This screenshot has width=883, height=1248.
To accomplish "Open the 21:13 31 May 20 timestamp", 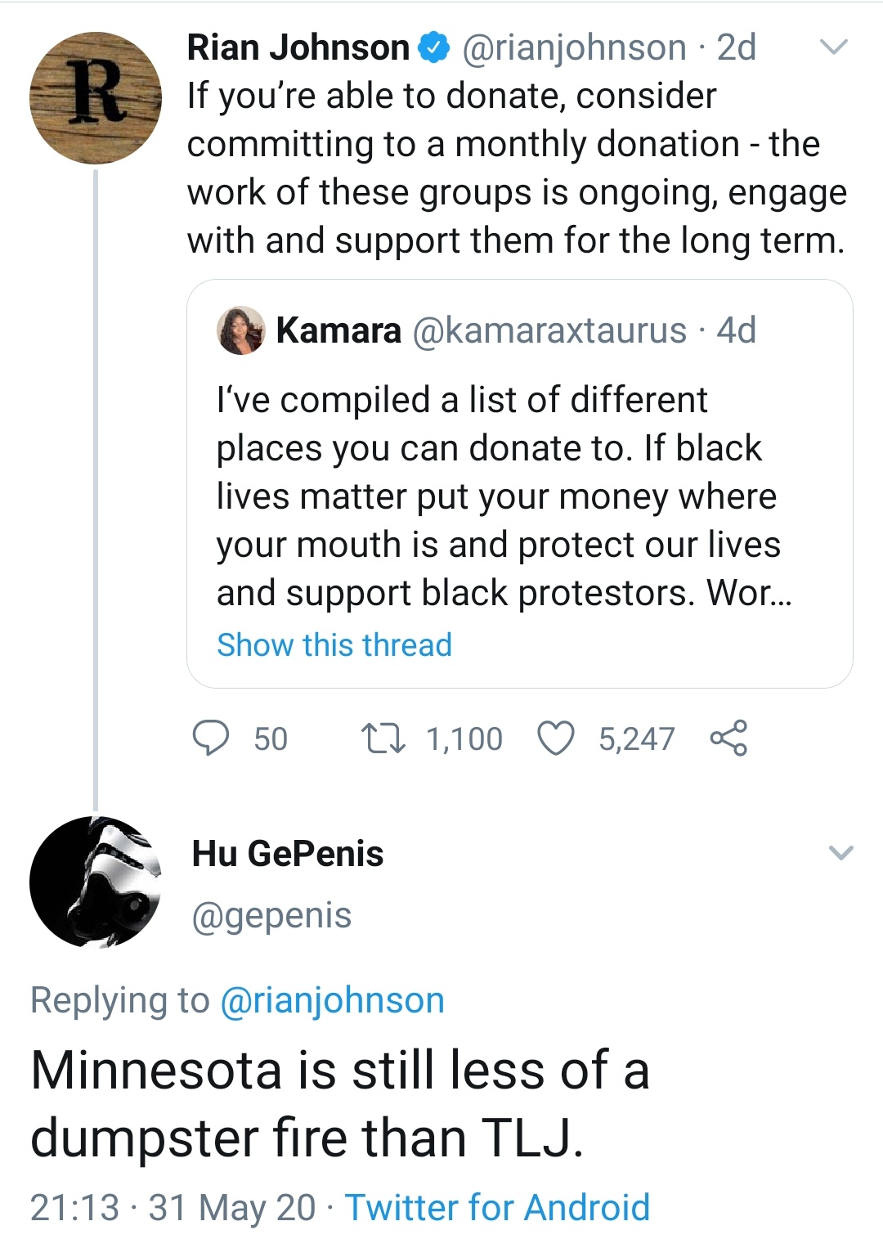I will click(173, 1207).
